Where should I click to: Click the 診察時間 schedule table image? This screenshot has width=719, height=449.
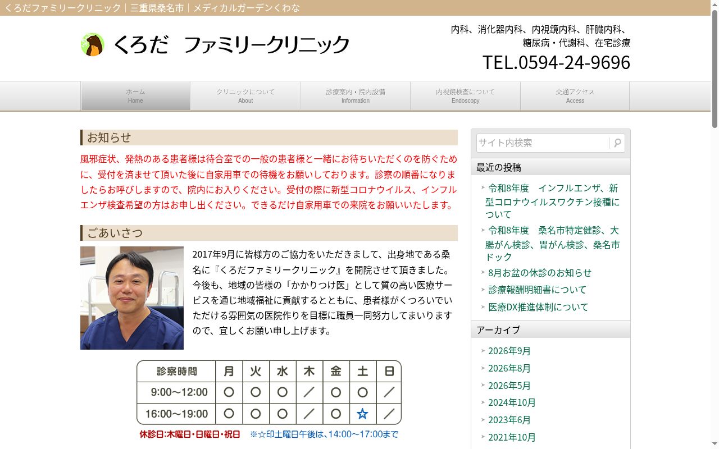click(x=269, y=400)
